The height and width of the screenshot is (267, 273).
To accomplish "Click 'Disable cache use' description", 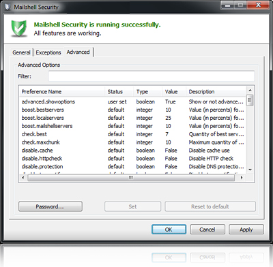I will (209, 151).
